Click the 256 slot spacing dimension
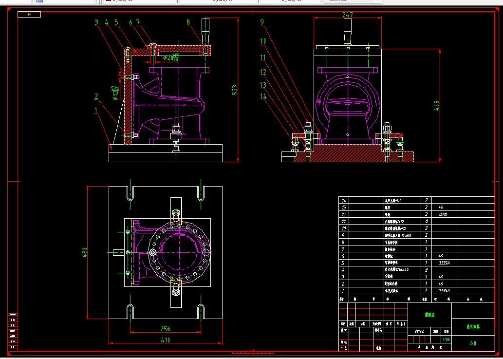The height and width of the screenshot is (359, 503). pyautogui.click(x=165, y=329)
